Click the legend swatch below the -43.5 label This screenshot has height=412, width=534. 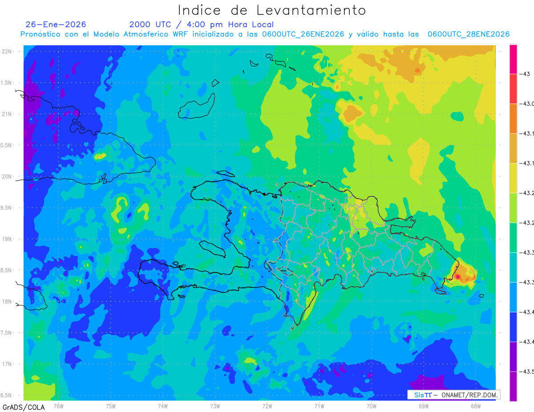tap(513, 387)
